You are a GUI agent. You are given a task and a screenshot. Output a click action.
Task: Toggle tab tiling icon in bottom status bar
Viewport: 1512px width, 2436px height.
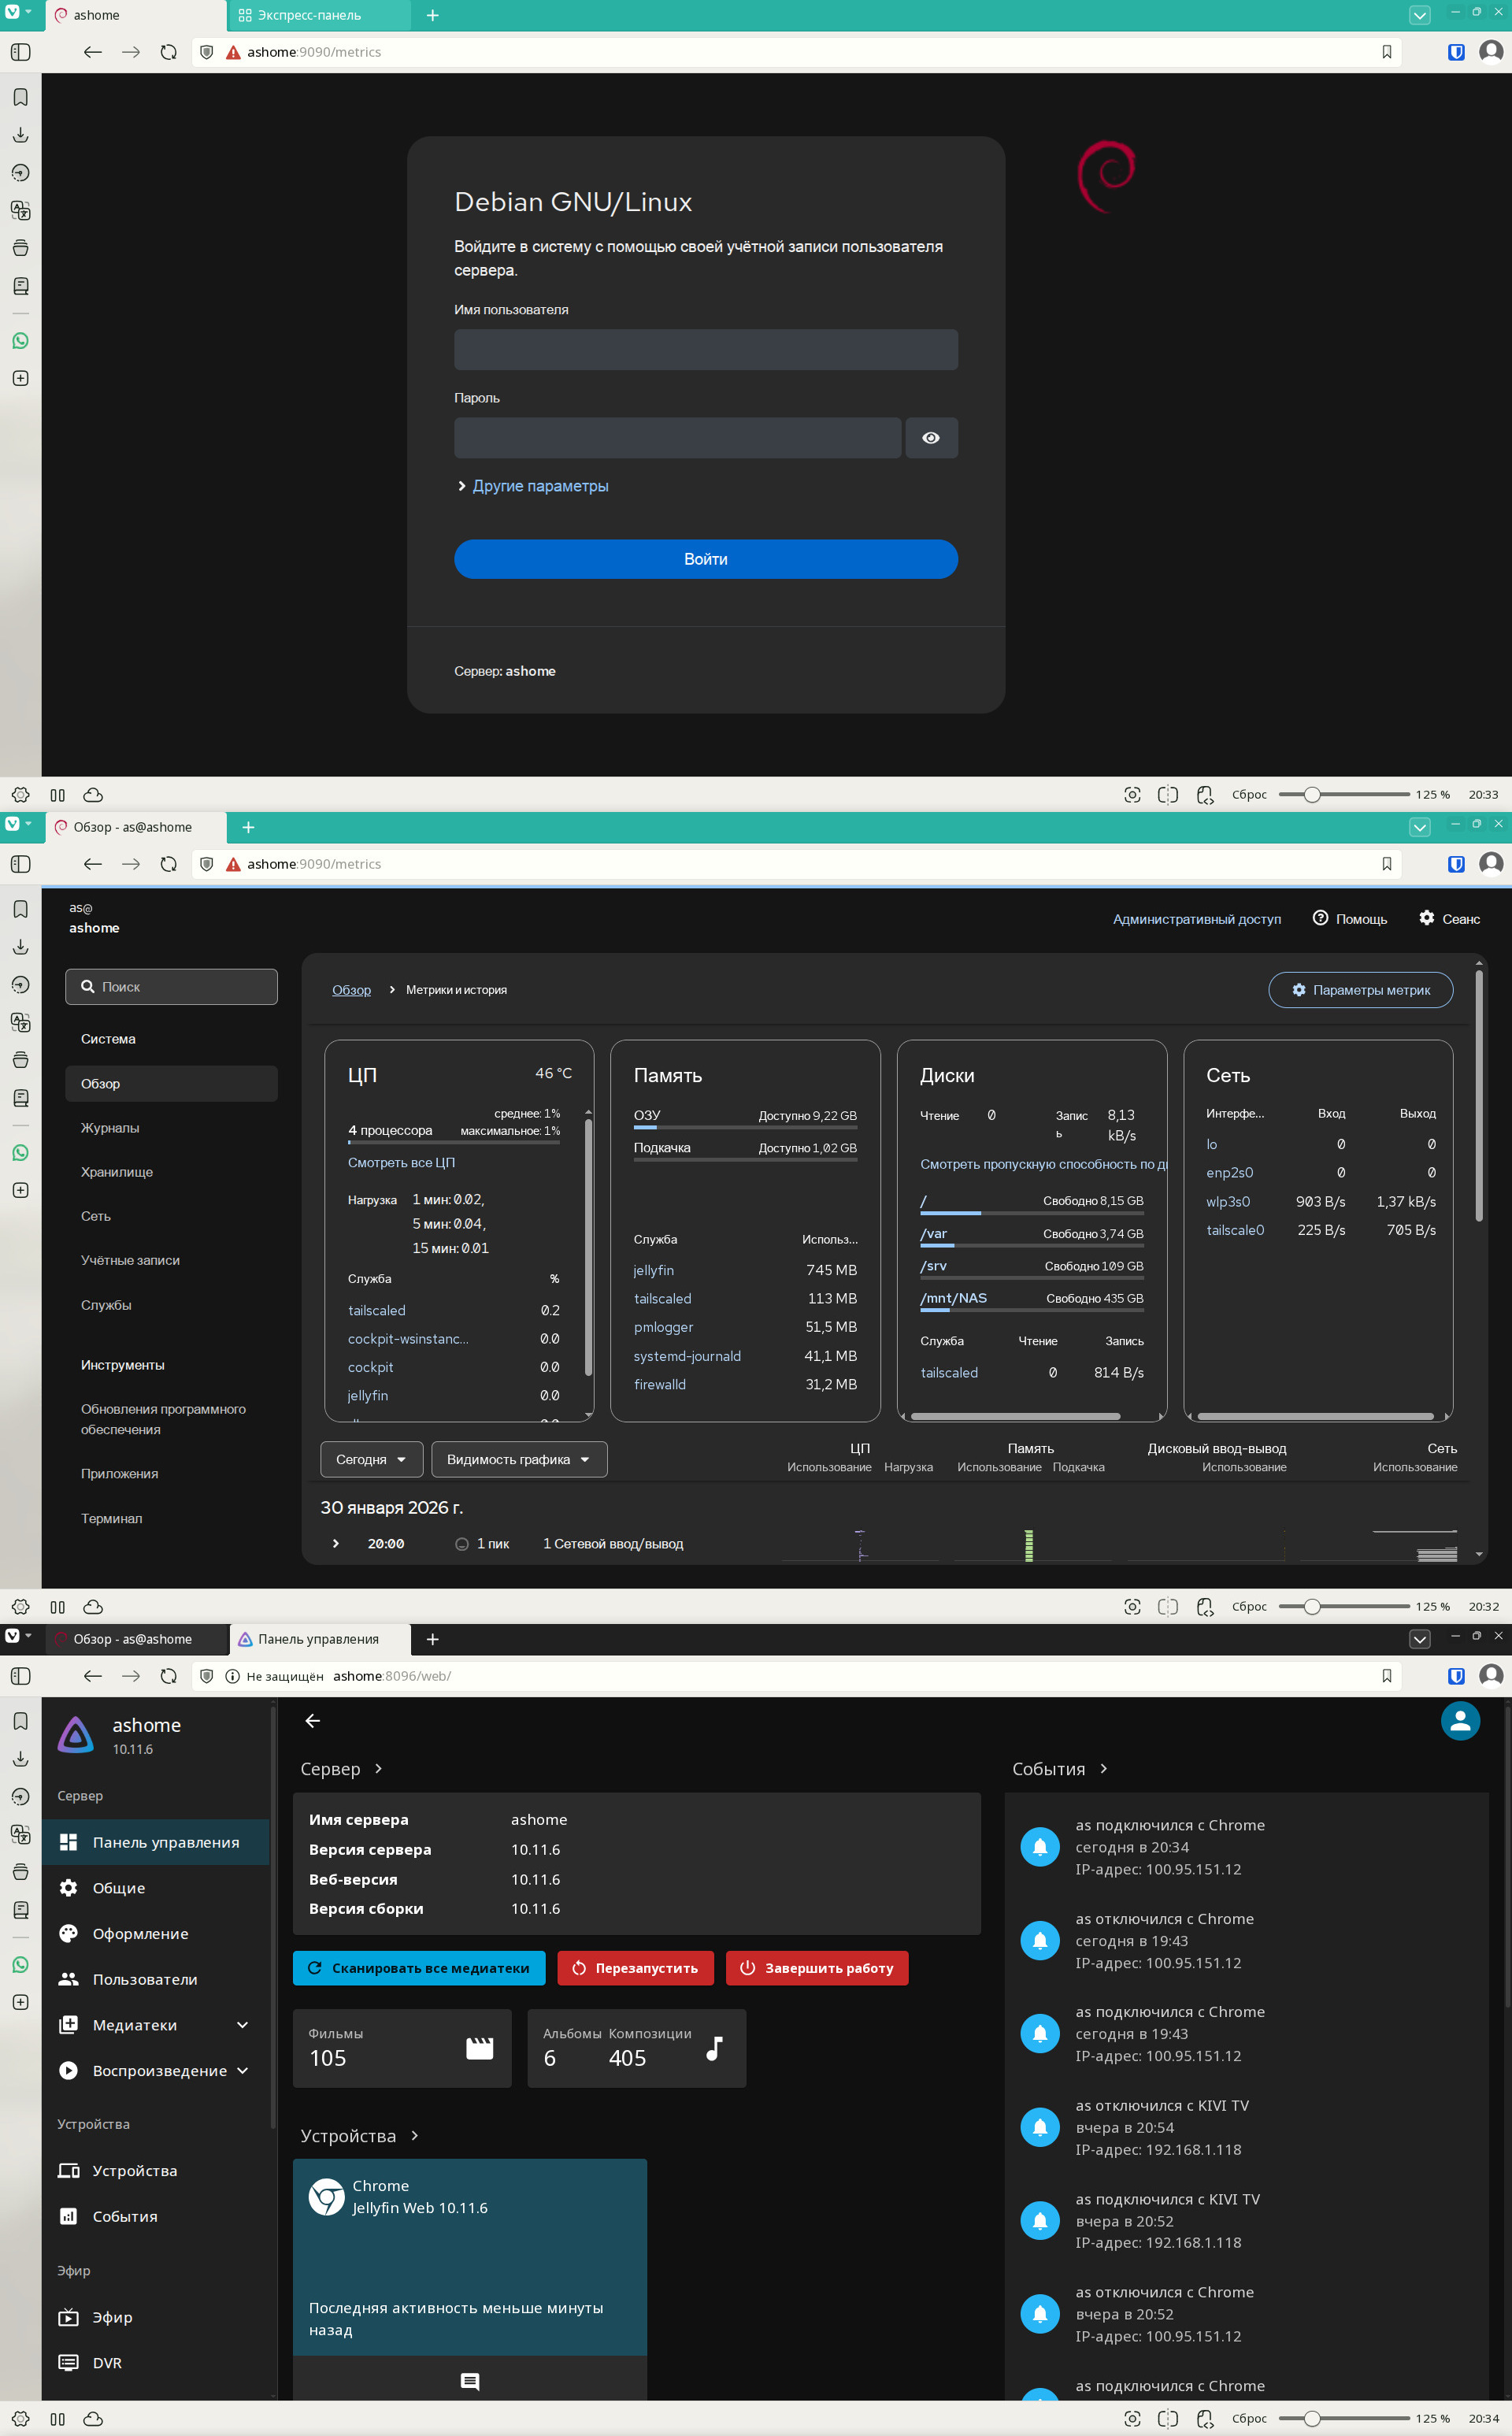[1167, 2418]
